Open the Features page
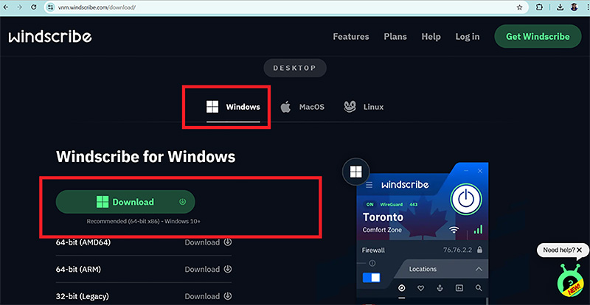 click(351, 37)
